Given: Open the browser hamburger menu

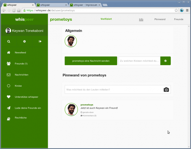Looking at the screenshot, I should point(187,10).
